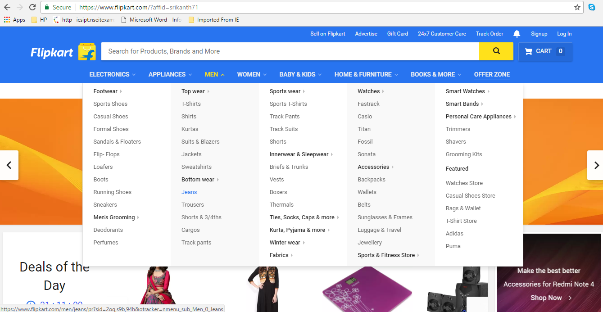Image resolution: width=603 pixels, height=312 pixels.
Task: Select Puma under Featured
Action: (453, 246)
